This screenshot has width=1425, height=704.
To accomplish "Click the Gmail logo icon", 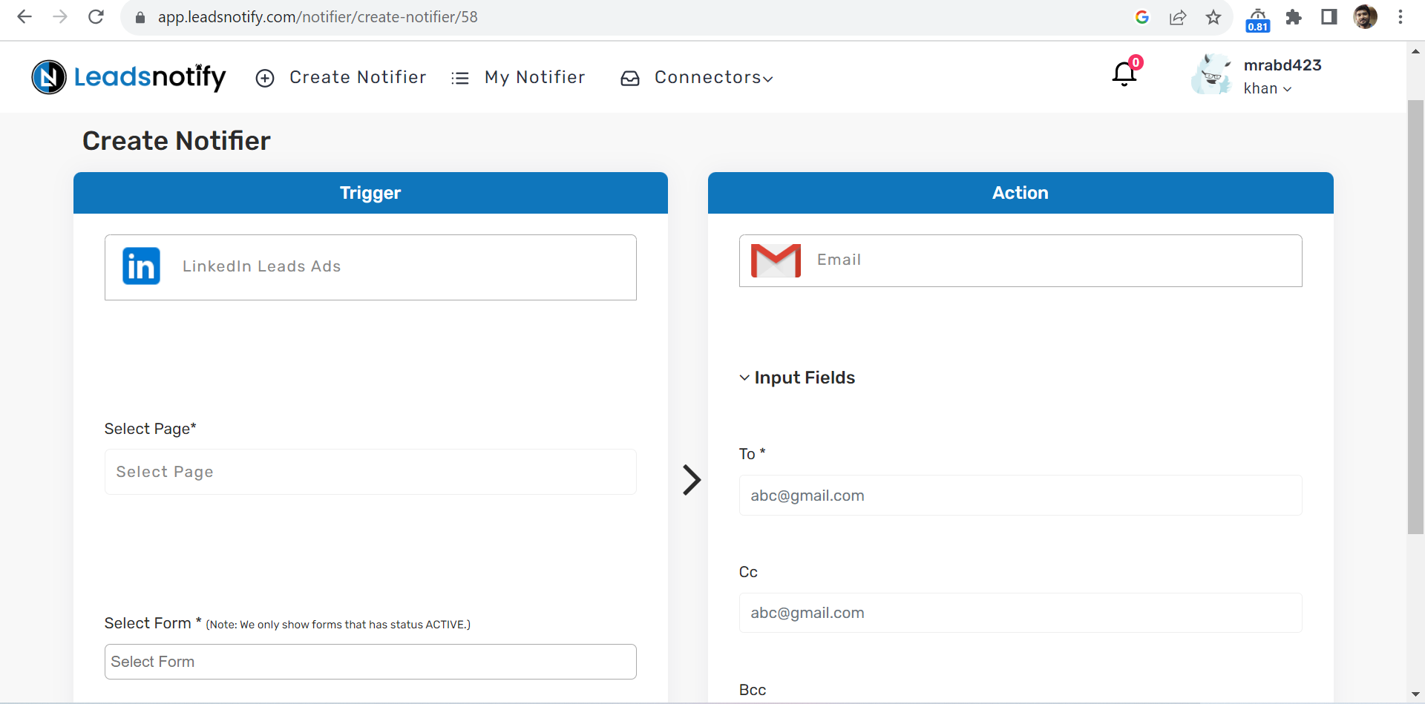I will pos(776,260).
